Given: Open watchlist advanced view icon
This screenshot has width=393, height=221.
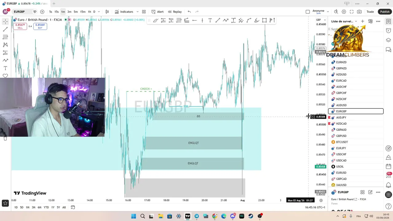Looking at the screenshot, I should pos(370,21).
